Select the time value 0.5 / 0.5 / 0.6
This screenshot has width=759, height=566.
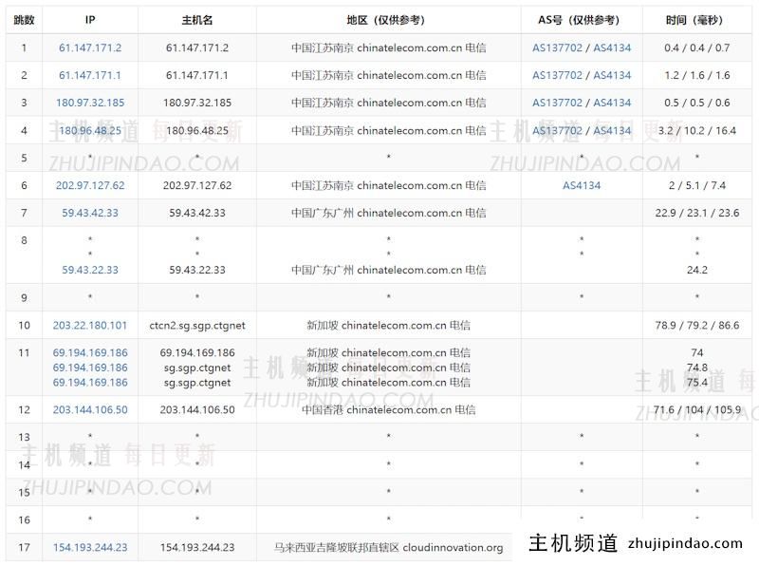(697, 103)
